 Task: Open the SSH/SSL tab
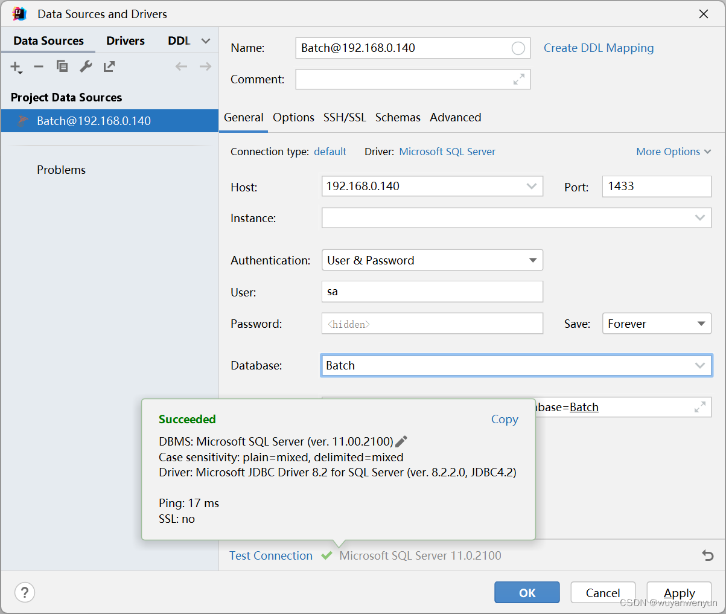click(x=345, y=117)
